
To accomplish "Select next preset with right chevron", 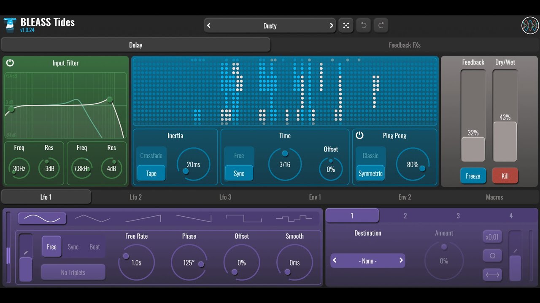I will [332, 26].
